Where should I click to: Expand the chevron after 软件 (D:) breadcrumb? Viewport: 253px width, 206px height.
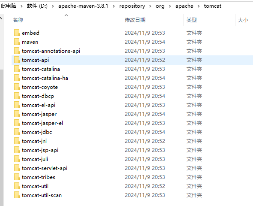[x=53, y=6]
